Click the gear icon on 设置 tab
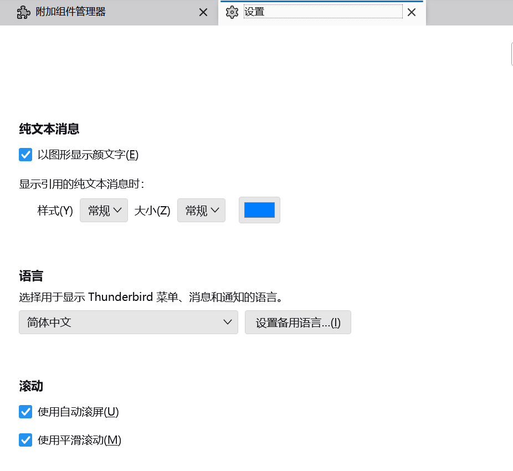 pyautogui.click(x=232, y=12)
